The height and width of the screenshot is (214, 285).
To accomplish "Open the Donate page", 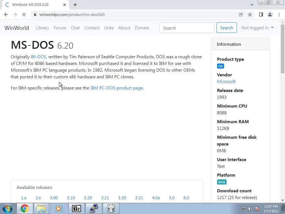I will [x=142, y=28].
